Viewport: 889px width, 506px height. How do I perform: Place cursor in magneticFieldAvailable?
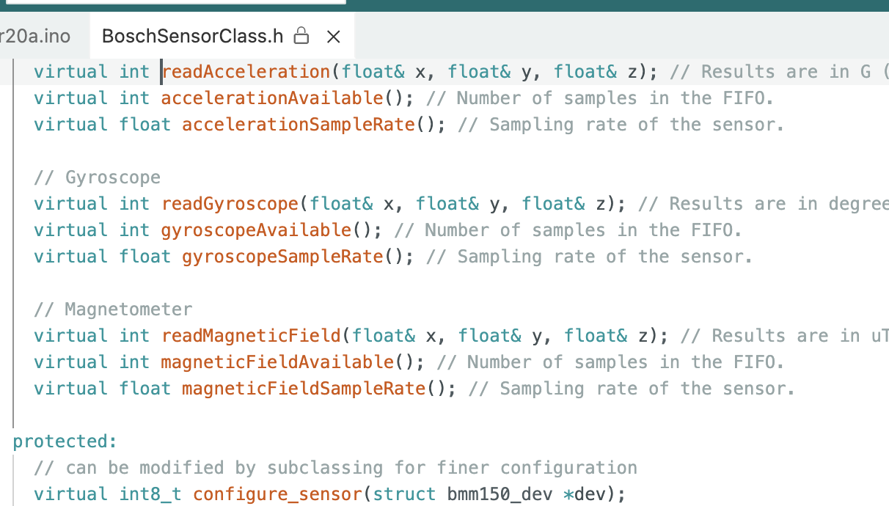click(277, 362)
